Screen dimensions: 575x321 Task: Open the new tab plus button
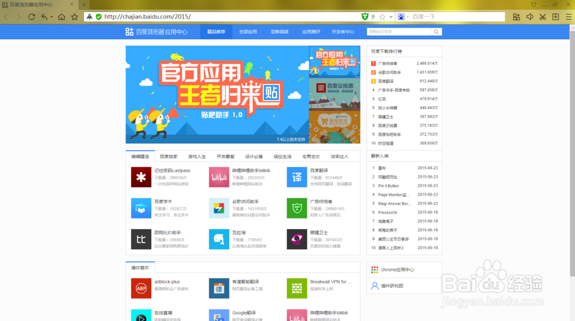pyautogui.click(x=84, y=5)
